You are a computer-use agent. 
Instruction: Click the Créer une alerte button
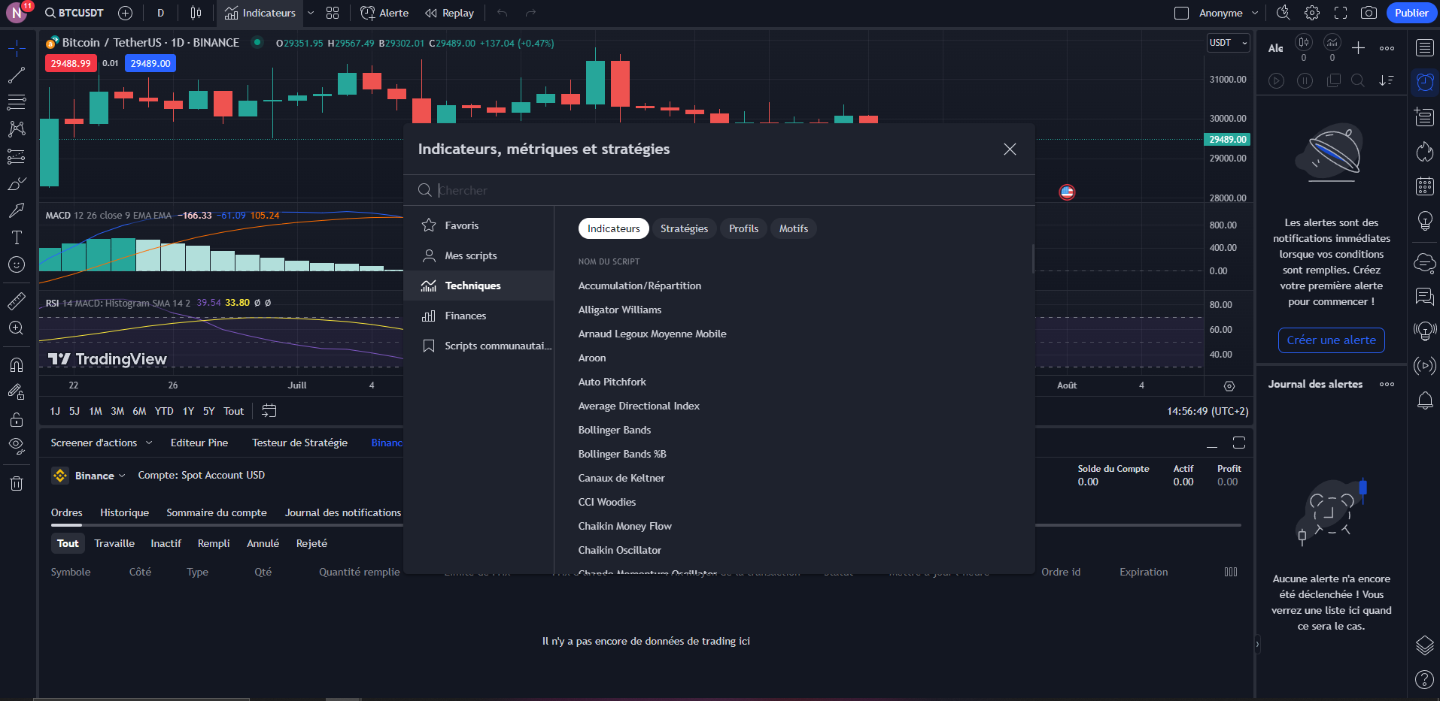[x=1331, y=340]
